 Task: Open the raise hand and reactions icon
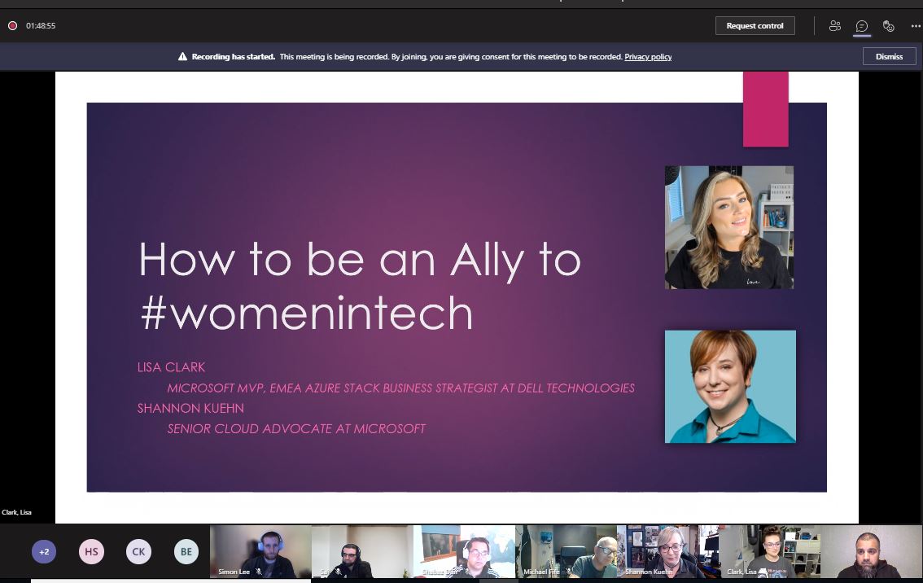click(x=889, y=26)
